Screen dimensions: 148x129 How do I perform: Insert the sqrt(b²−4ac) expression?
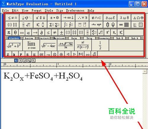click(x=49, y=45)
